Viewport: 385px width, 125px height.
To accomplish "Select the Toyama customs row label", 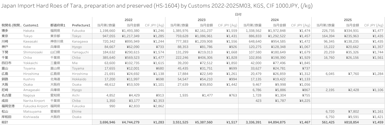I will pyautogui.click(x=29, y=68).
